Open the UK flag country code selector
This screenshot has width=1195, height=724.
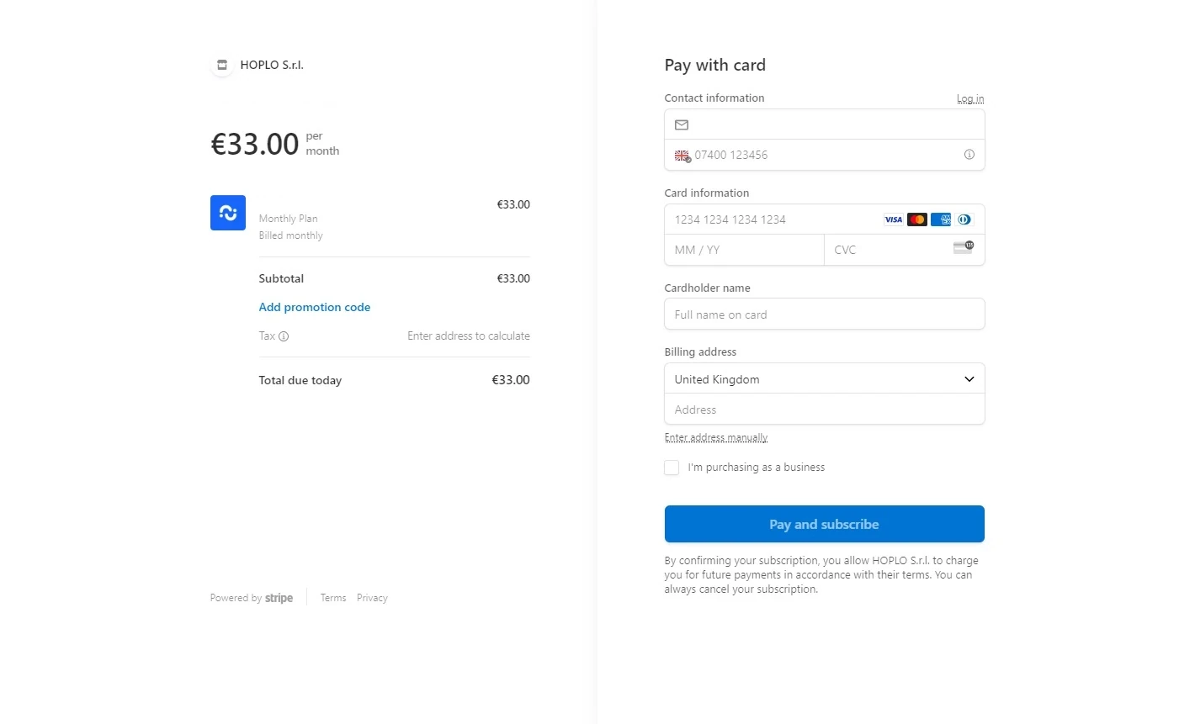click(x=682, y=156)
